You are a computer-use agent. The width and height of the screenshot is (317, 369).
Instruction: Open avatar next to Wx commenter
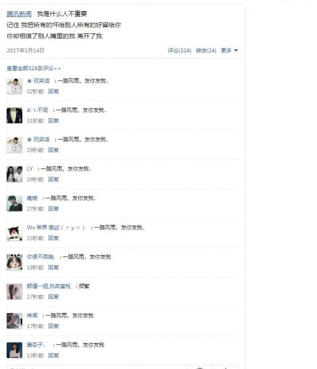pyautogui.click(x=14, y=233)
